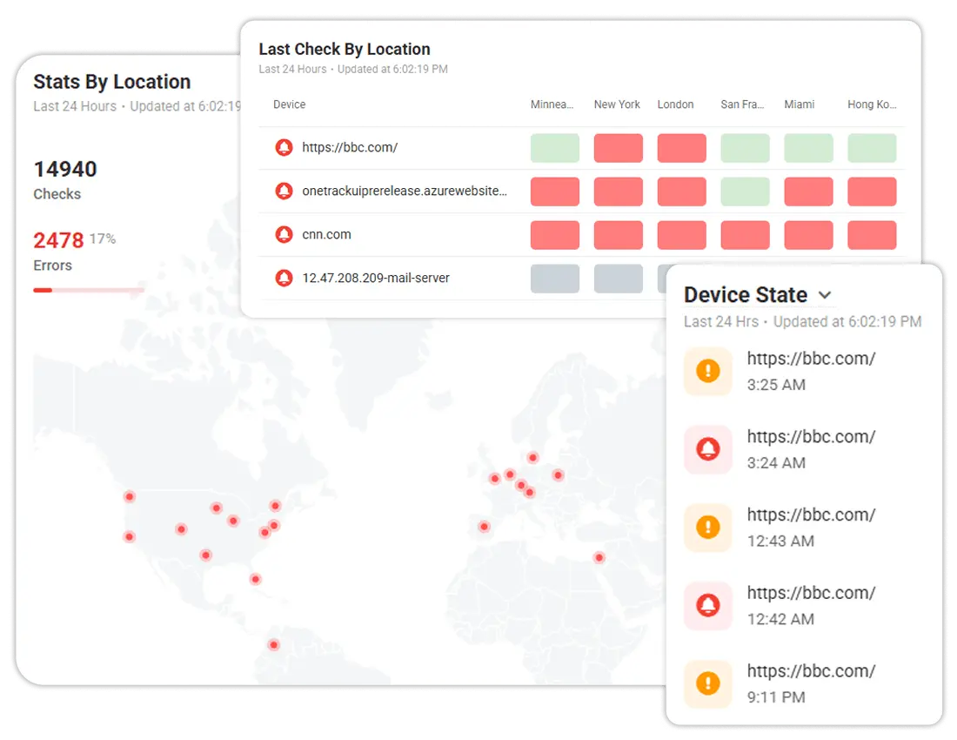Screen dimensions: 957x740
Task: Click the https://bbc.com/ link above 3:24 AM
Action: pyautogui.click(x=811, y=436)
